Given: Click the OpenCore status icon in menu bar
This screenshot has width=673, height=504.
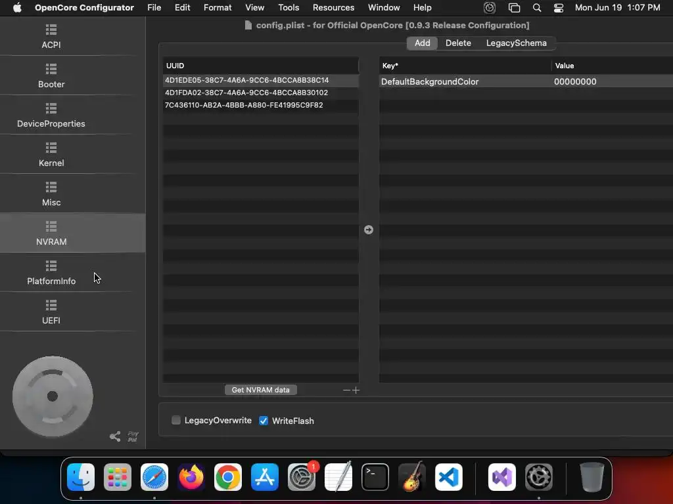Looking at the screenshot, I should pyautogui.click(x=489, y=8).
